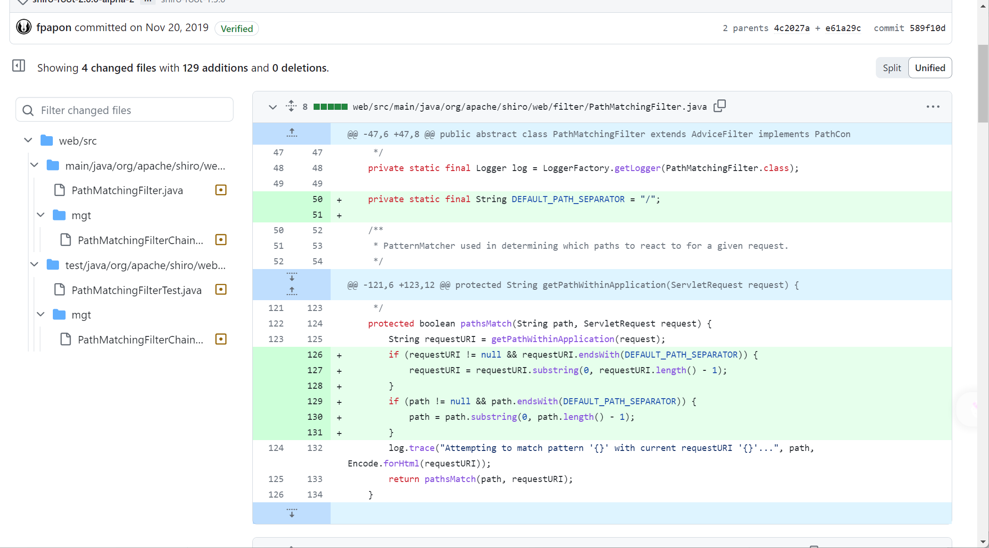
Task: Collapse the main/java/org/apache/shiro folder
Action: point(34,165)
